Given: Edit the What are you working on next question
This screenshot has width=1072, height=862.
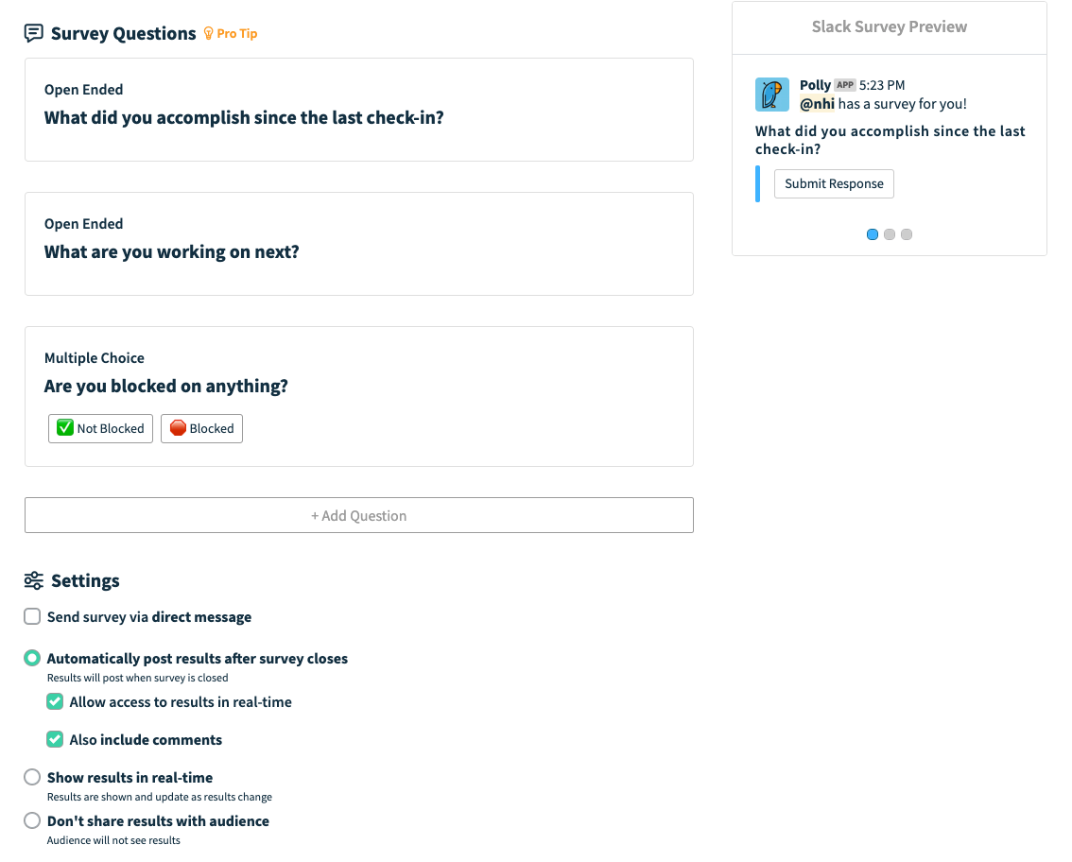Looking at the screenshot, I should point(359,244).
